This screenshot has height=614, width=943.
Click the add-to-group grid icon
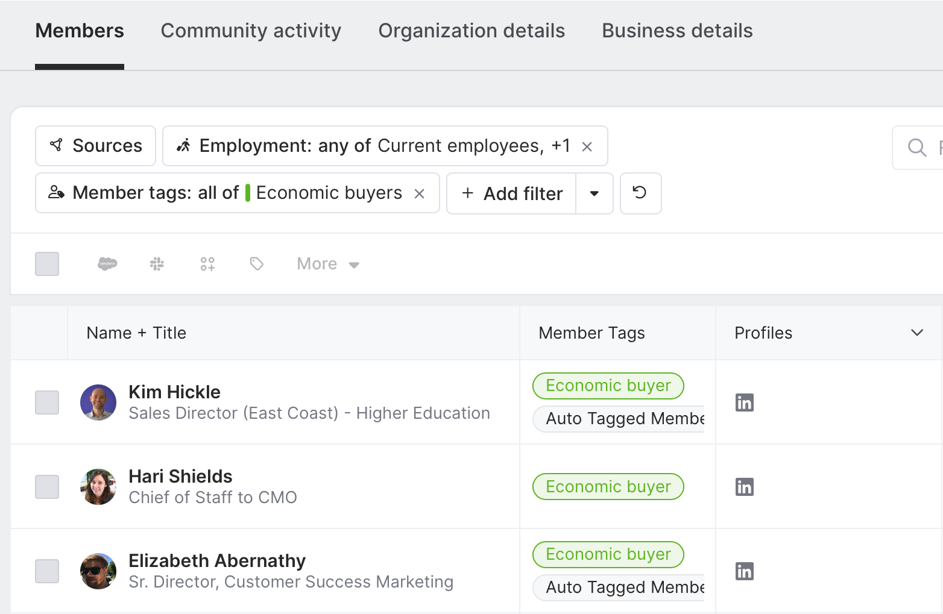(207, 264)
